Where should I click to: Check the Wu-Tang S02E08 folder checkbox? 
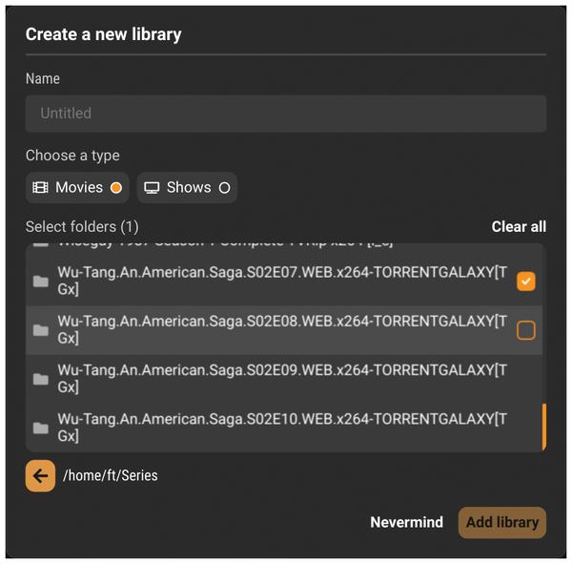(x=525, y=330)
